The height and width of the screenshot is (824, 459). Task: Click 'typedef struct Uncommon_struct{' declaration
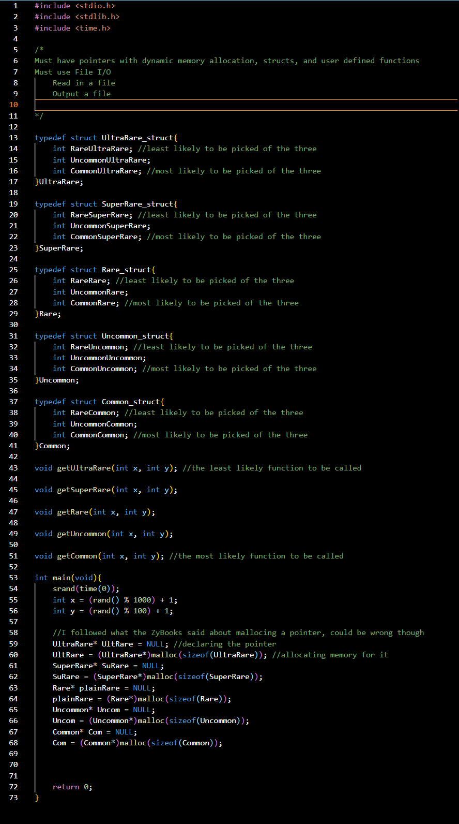click(x=104, y=336)
